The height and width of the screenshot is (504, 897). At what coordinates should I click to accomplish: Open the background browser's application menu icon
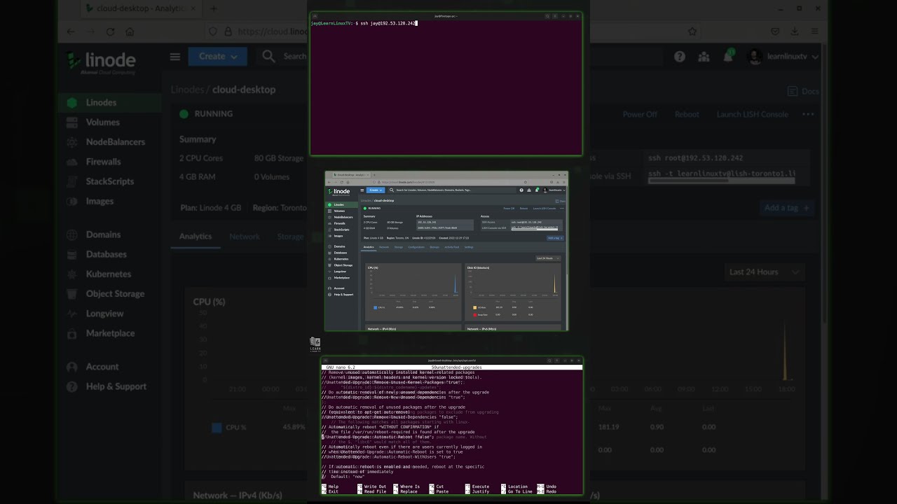[814, 31]
